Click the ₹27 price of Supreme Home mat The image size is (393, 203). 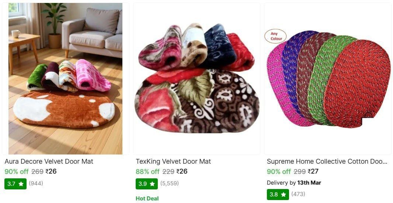pos(313,171)
